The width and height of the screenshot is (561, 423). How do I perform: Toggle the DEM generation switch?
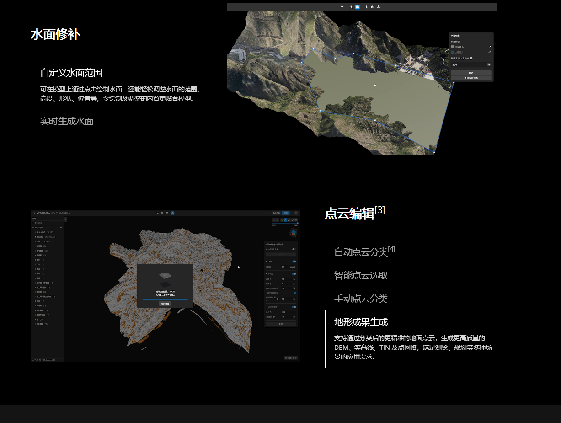(294, 262)
